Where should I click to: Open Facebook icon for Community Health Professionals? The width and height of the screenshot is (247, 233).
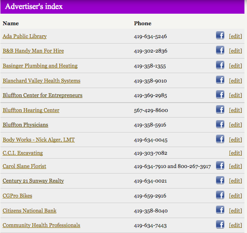click(x=220, y=224)
